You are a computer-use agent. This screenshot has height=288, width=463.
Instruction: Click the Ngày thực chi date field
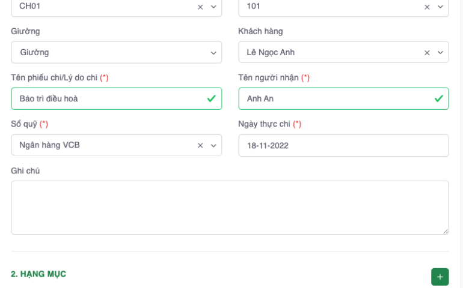coord(343,145)
